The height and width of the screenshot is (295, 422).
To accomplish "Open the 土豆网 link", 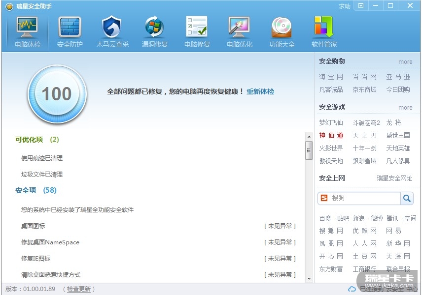I will pos(364,256).
